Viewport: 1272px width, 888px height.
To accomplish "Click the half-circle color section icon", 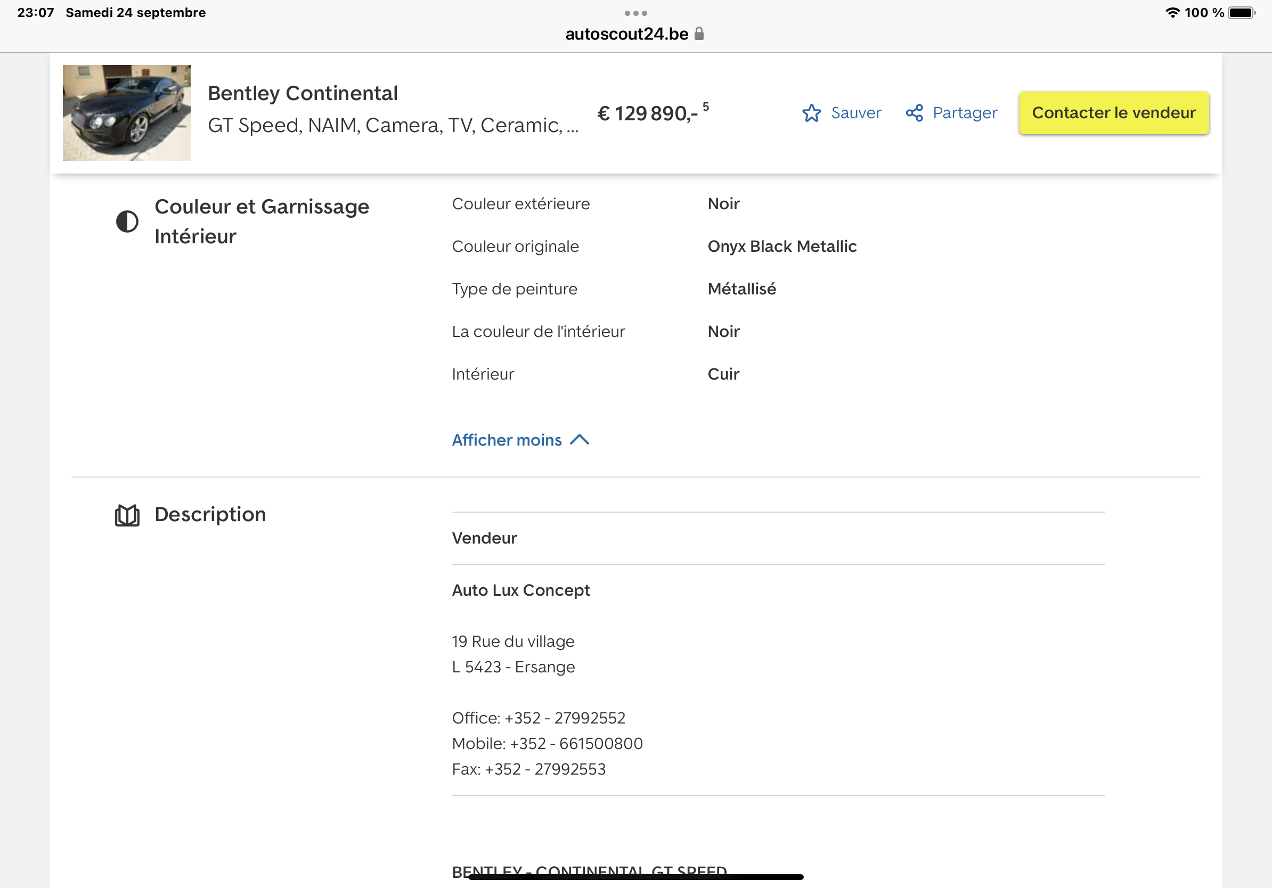I will pyautogui.click(x=127, y=221).
